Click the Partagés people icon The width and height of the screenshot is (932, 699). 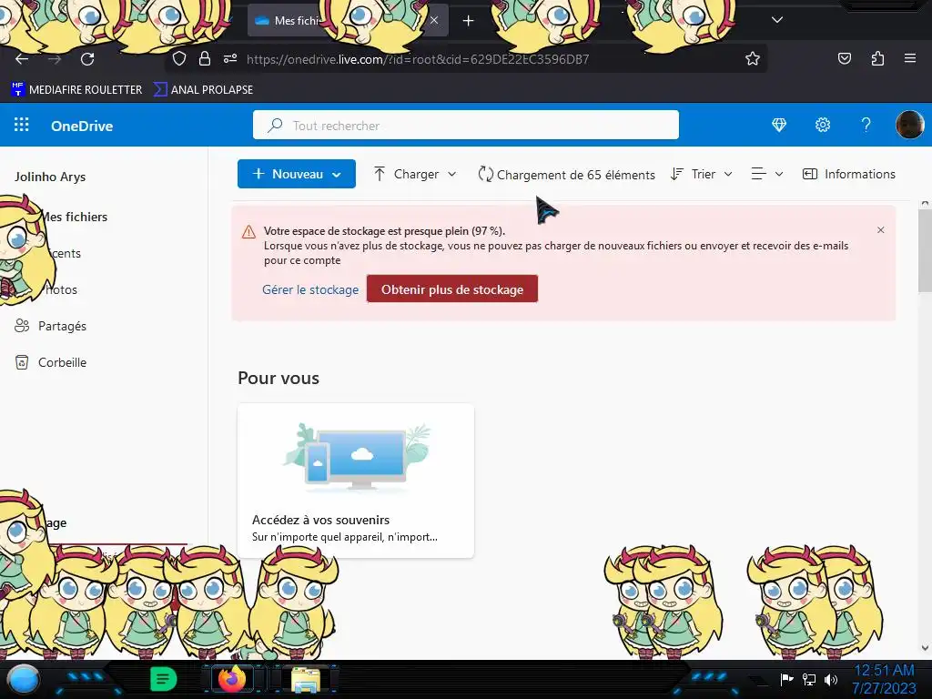coord(22,326)
